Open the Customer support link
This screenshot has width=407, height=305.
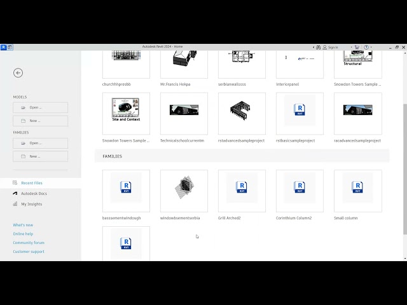(x=29, y=252)
